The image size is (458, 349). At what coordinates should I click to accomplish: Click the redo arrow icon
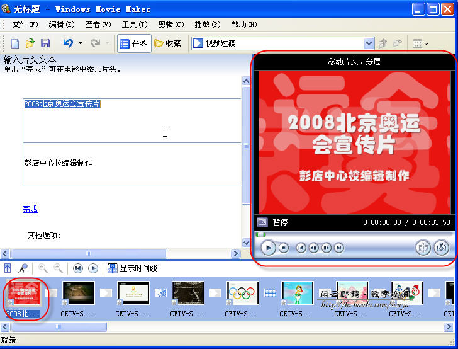[x=95, y=43]
